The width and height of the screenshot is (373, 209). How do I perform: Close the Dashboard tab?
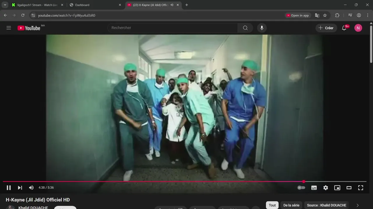click(120, 5)
